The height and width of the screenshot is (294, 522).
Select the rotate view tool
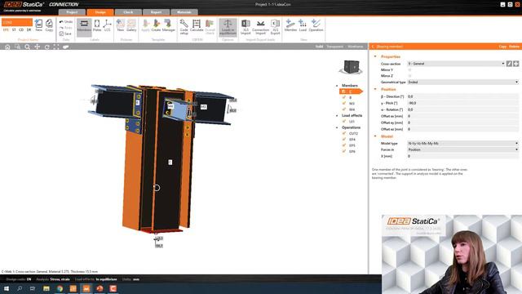point(47,47)
